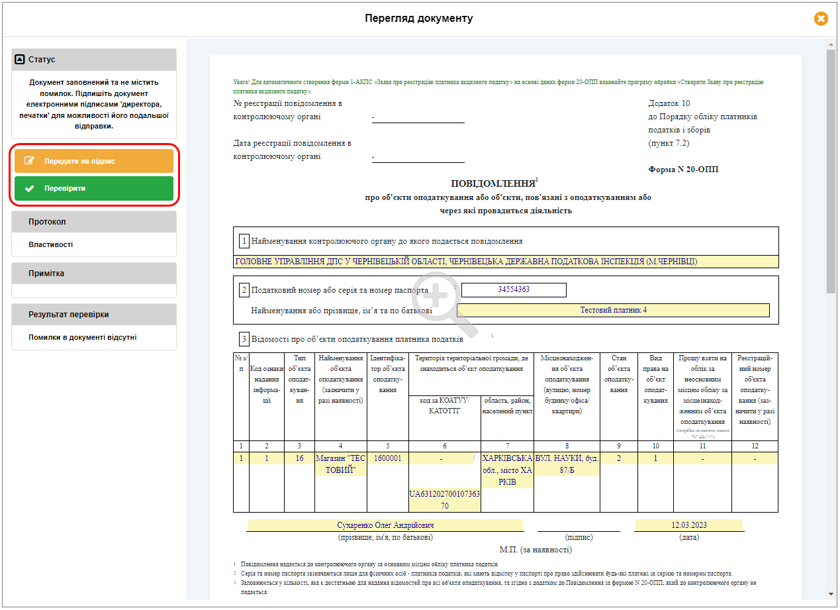Viewport: 840px width, 610px height.
Task: Click the region cell ХАРКІВСЬКА обл., місто ХАРКІВ
Action: coord(507,470)
